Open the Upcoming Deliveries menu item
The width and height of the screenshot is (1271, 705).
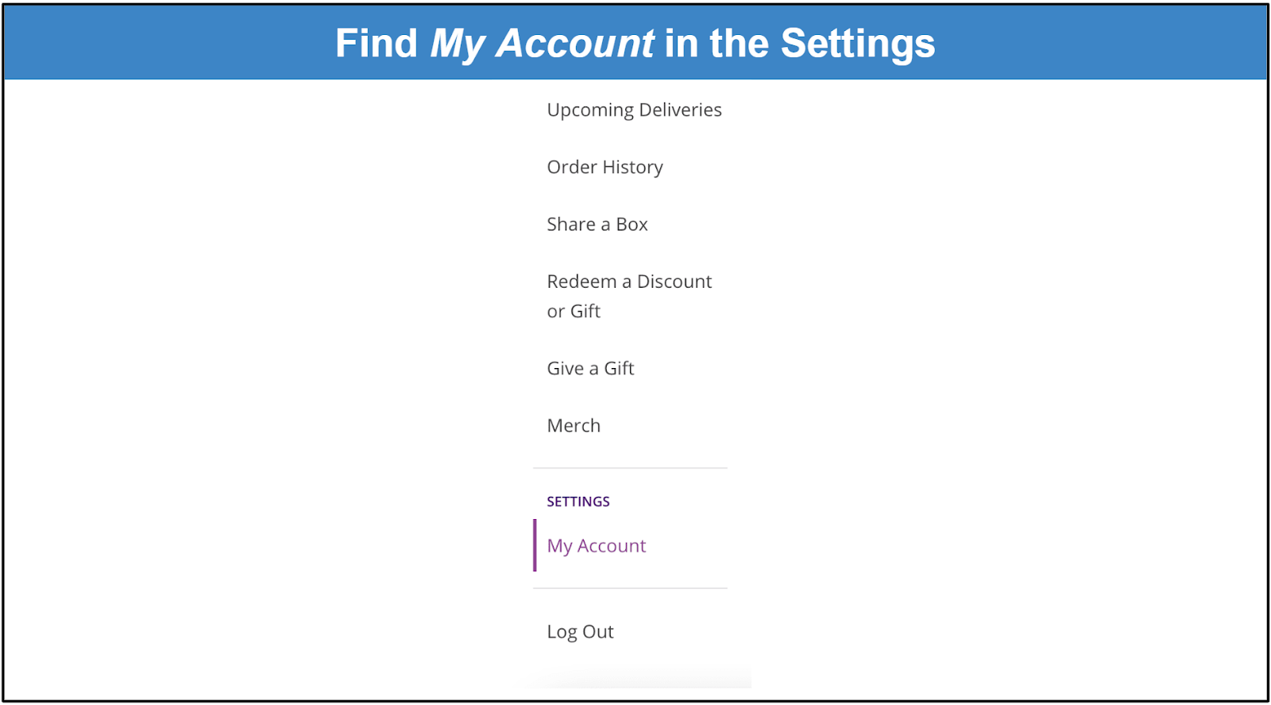(634, 110)
